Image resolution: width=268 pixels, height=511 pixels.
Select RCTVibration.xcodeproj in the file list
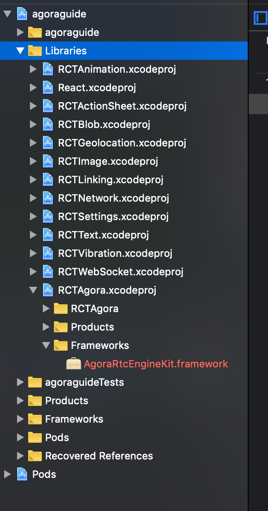pyautogui.click(x=115, y=253)
